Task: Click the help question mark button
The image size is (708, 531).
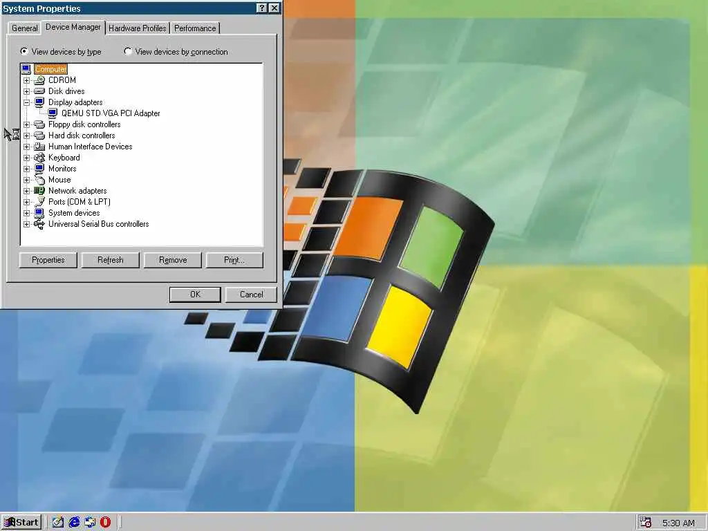Action: [262, 8]
